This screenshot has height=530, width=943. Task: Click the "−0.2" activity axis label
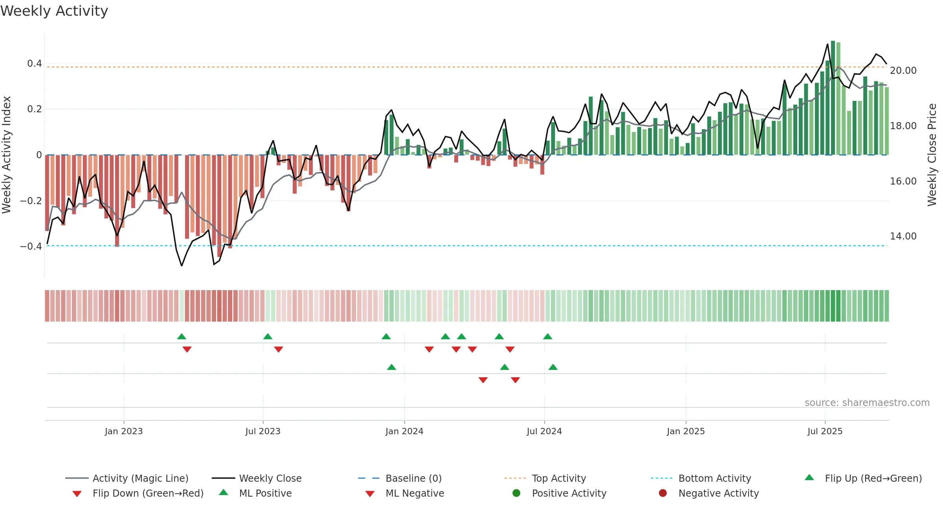31,201
